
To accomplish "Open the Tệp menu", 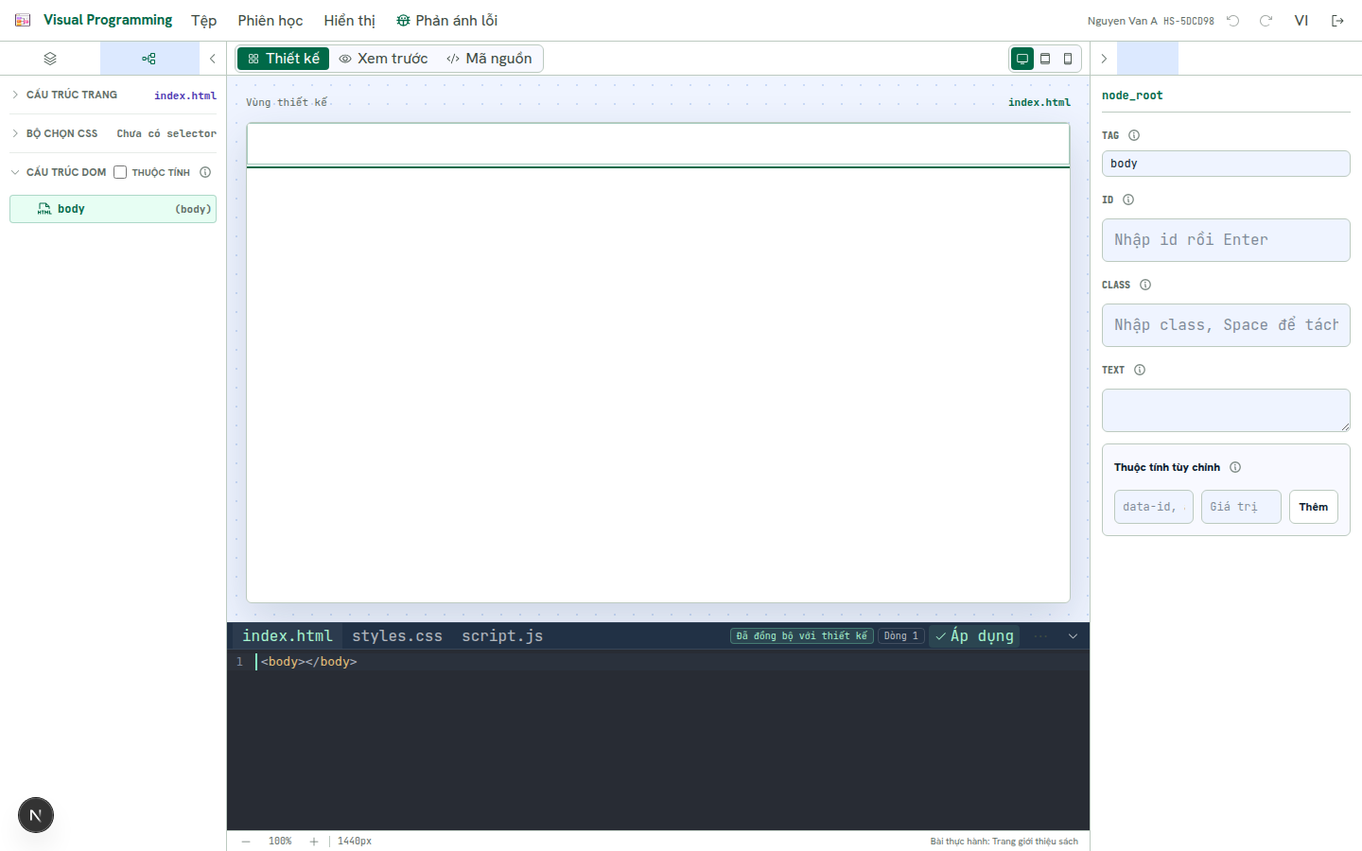I will [x=204, y=21].
